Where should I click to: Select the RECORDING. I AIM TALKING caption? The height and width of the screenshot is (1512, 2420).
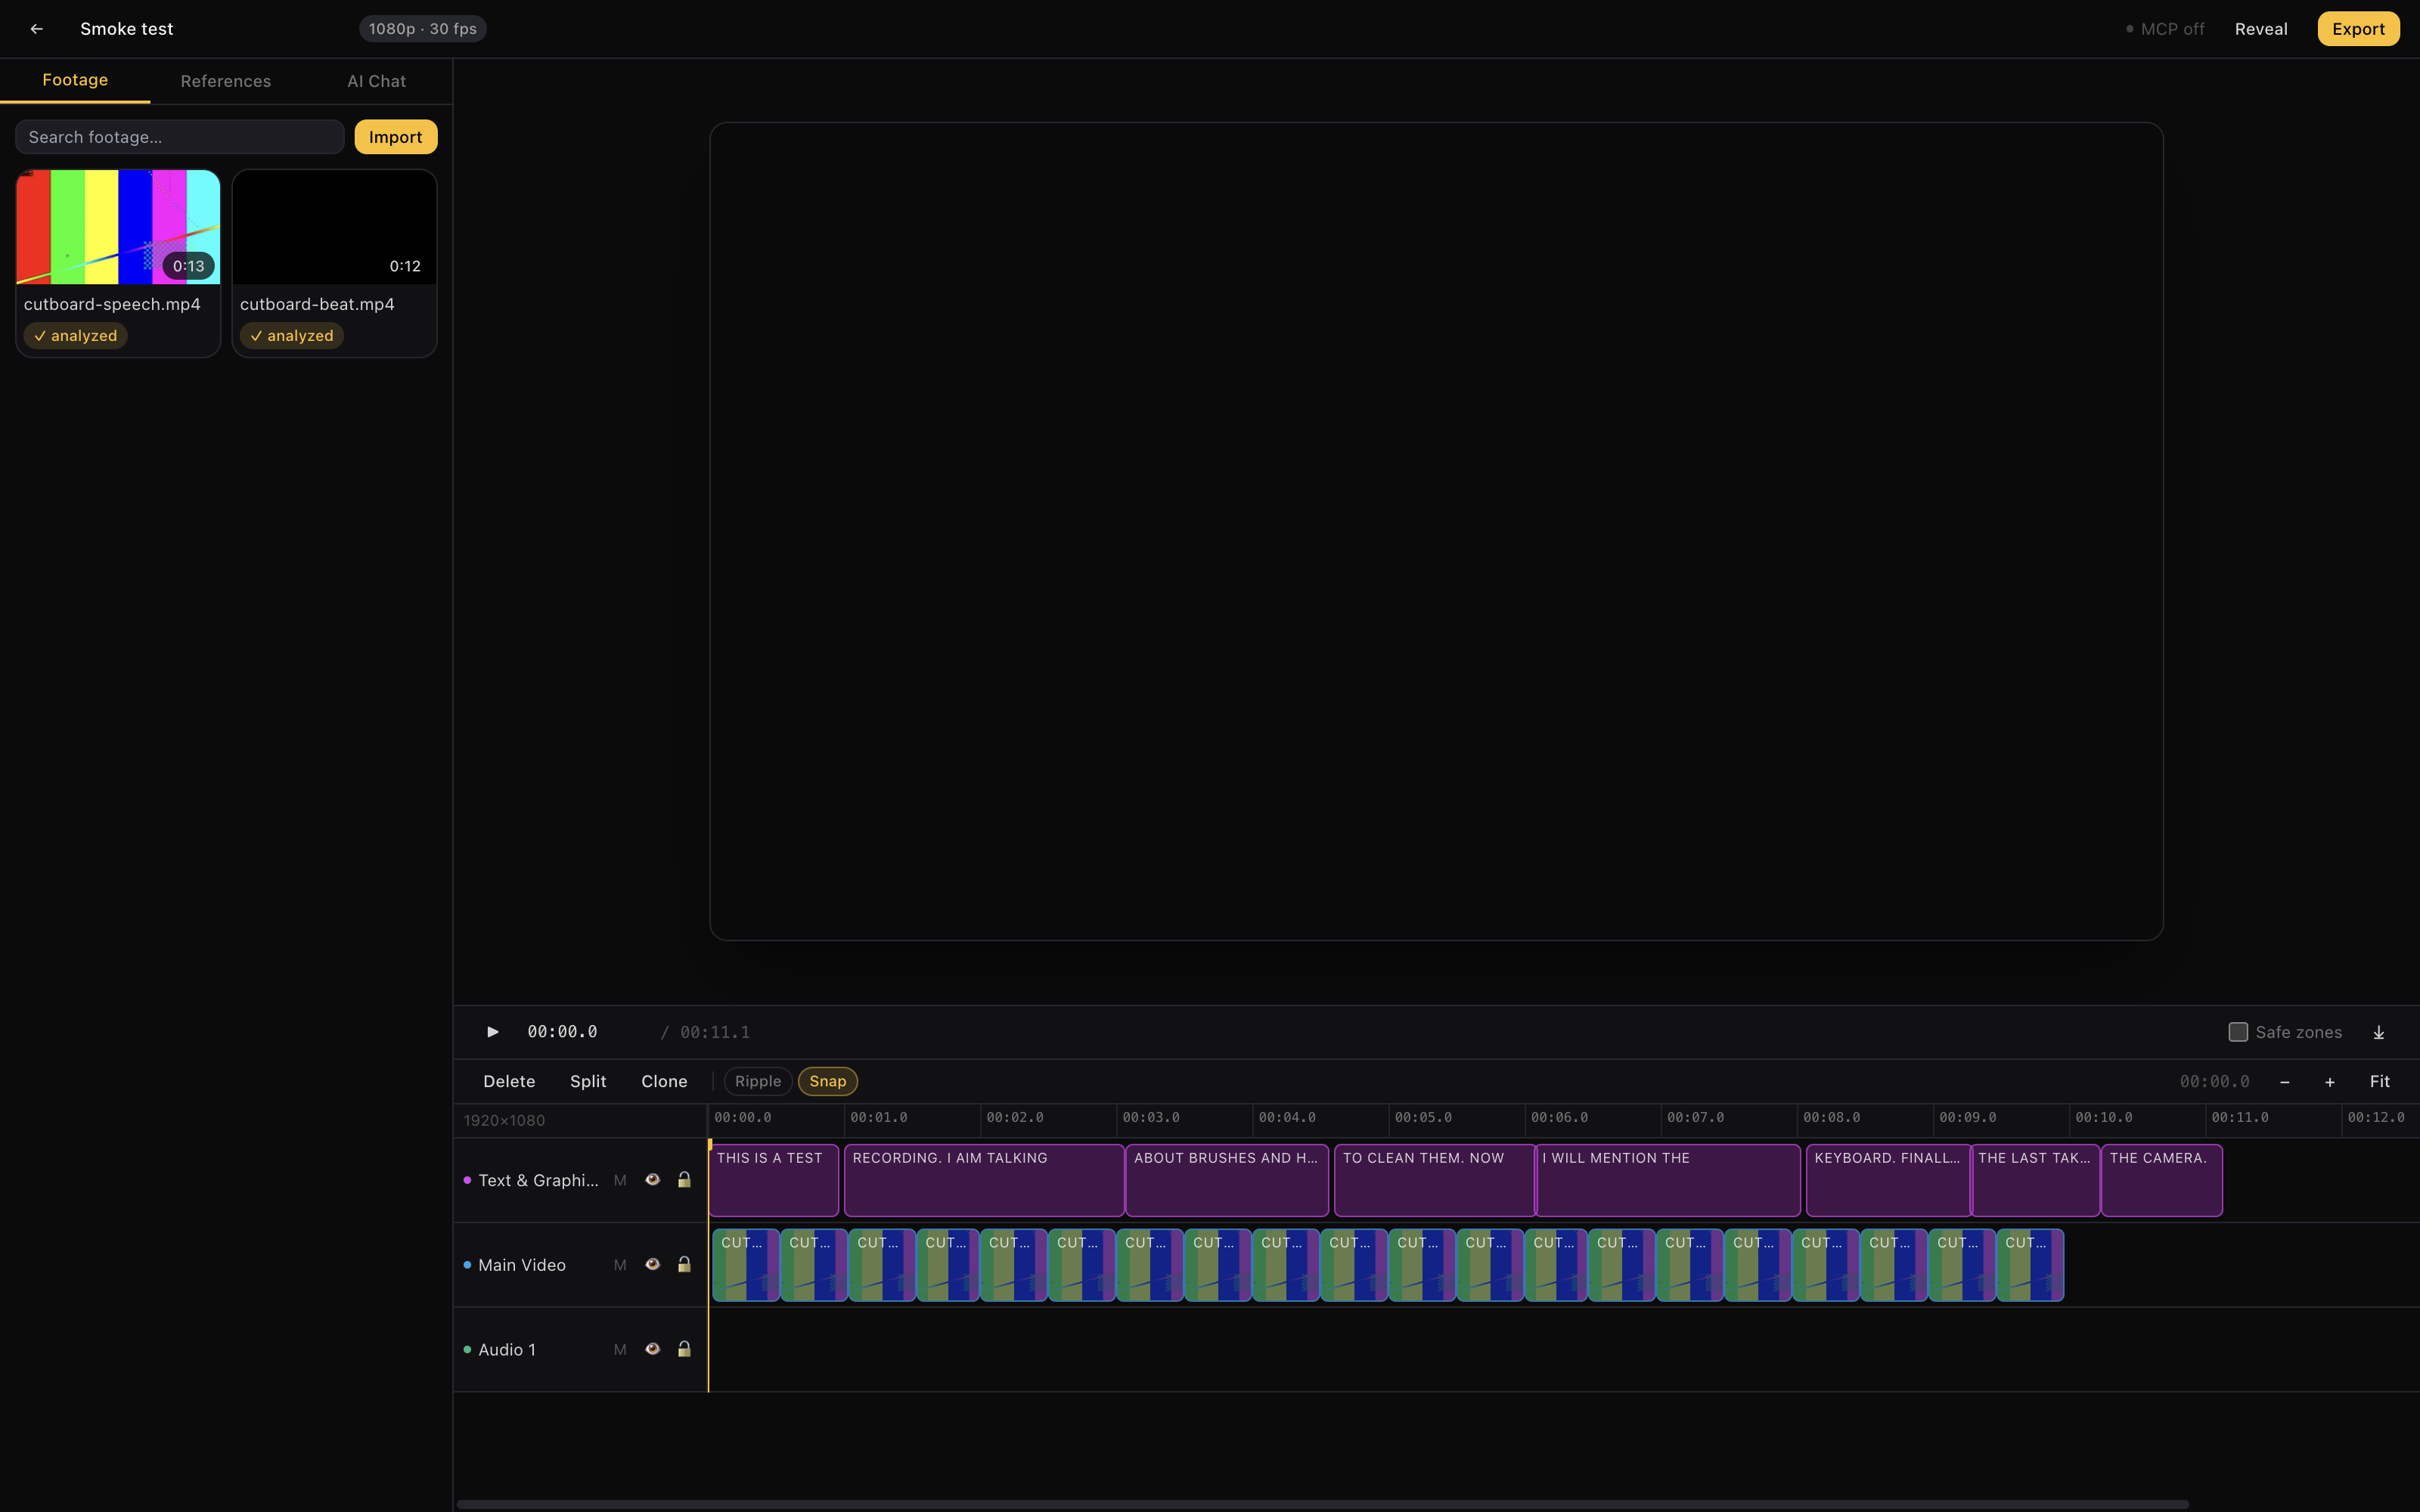coord(984,1180)
